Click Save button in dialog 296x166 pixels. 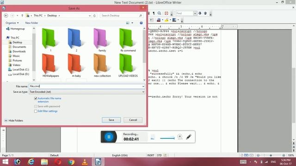[111, 120]
